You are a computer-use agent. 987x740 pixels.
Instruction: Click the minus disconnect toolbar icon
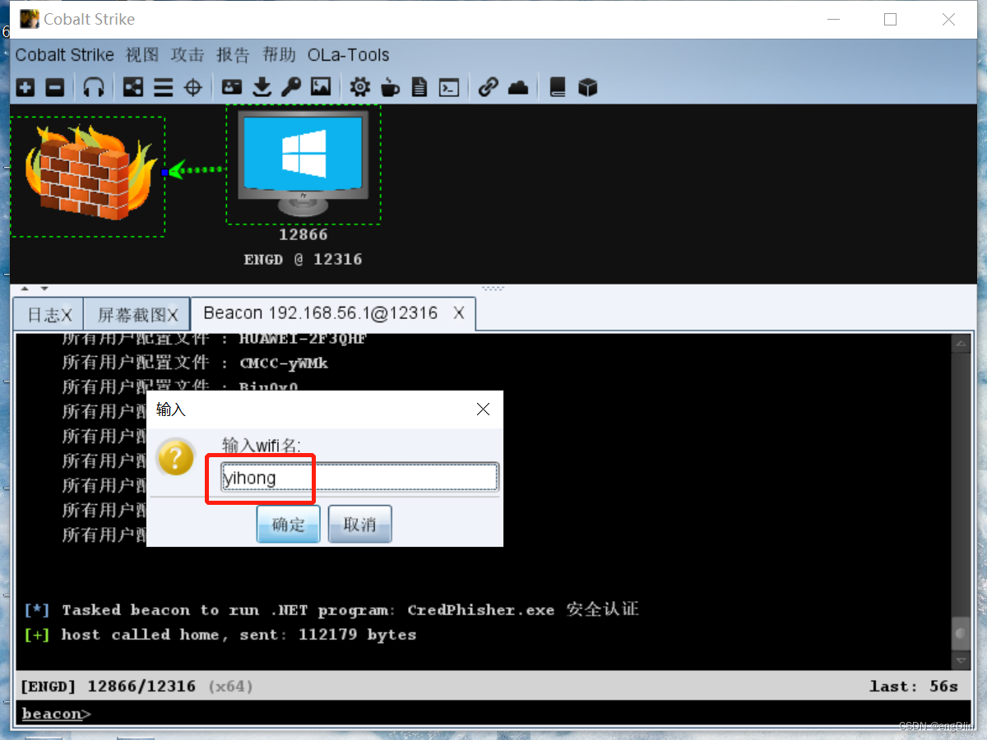54,87
